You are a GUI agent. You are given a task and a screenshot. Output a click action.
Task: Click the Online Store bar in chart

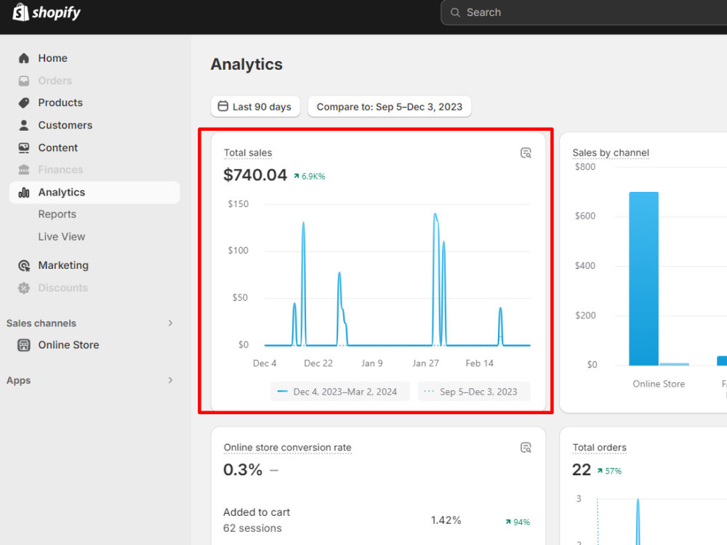tap(643, 279)
